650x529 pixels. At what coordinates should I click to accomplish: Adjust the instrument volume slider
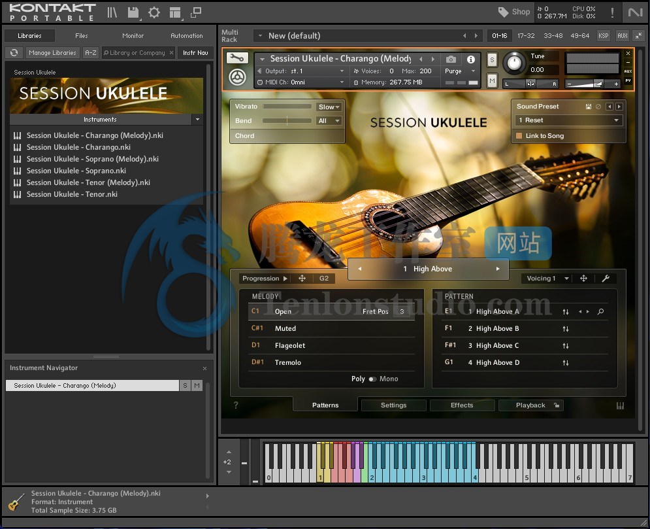coord(593,84)
